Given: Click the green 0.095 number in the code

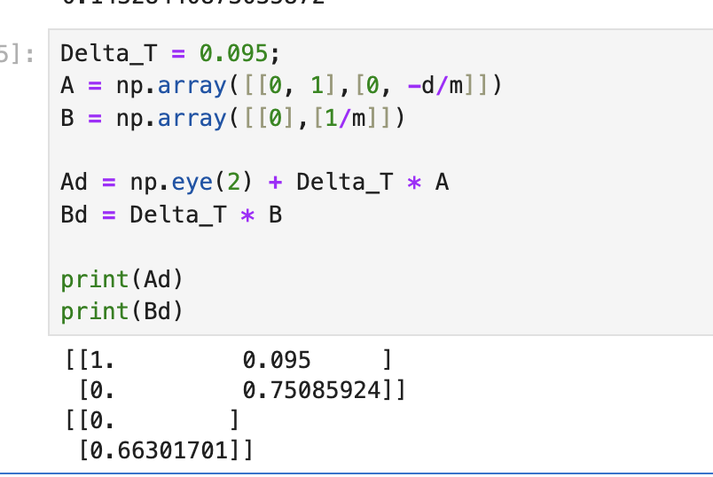Looking at the screenshot, I should [235, 54].
